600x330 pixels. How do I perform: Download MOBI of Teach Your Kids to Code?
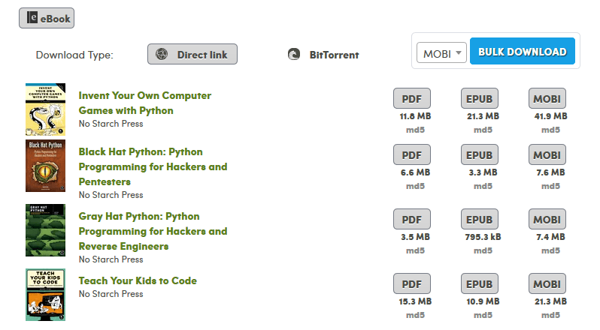[547, 283]
